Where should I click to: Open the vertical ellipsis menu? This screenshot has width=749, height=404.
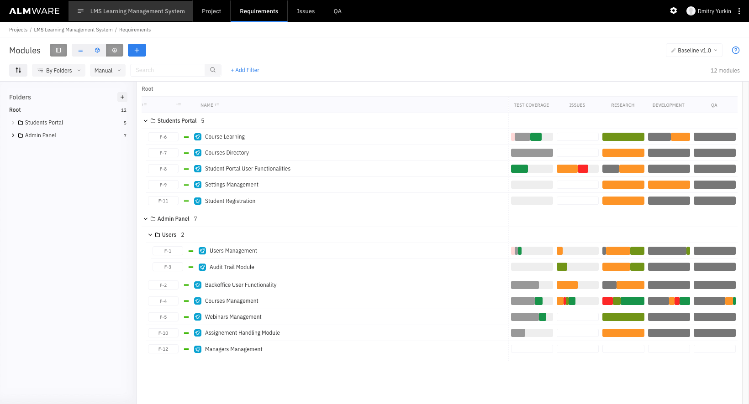tap(739, 11)
